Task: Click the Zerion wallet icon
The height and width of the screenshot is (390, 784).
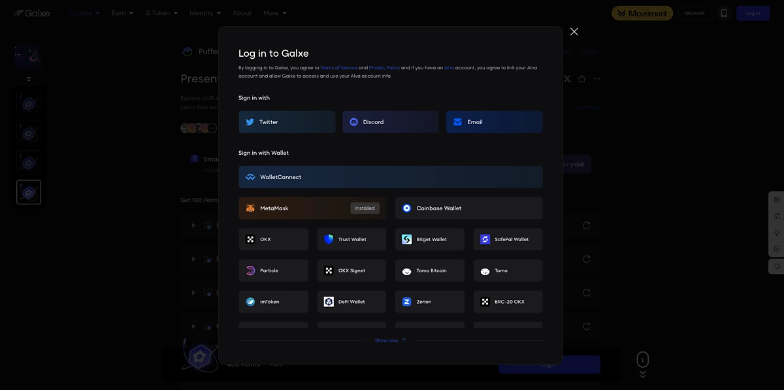Action: point(406,302)
